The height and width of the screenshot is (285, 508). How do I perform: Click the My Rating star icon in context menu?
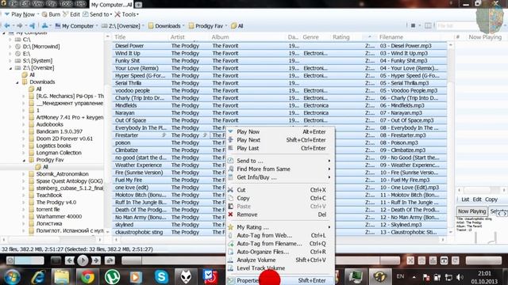click(230, 227)
